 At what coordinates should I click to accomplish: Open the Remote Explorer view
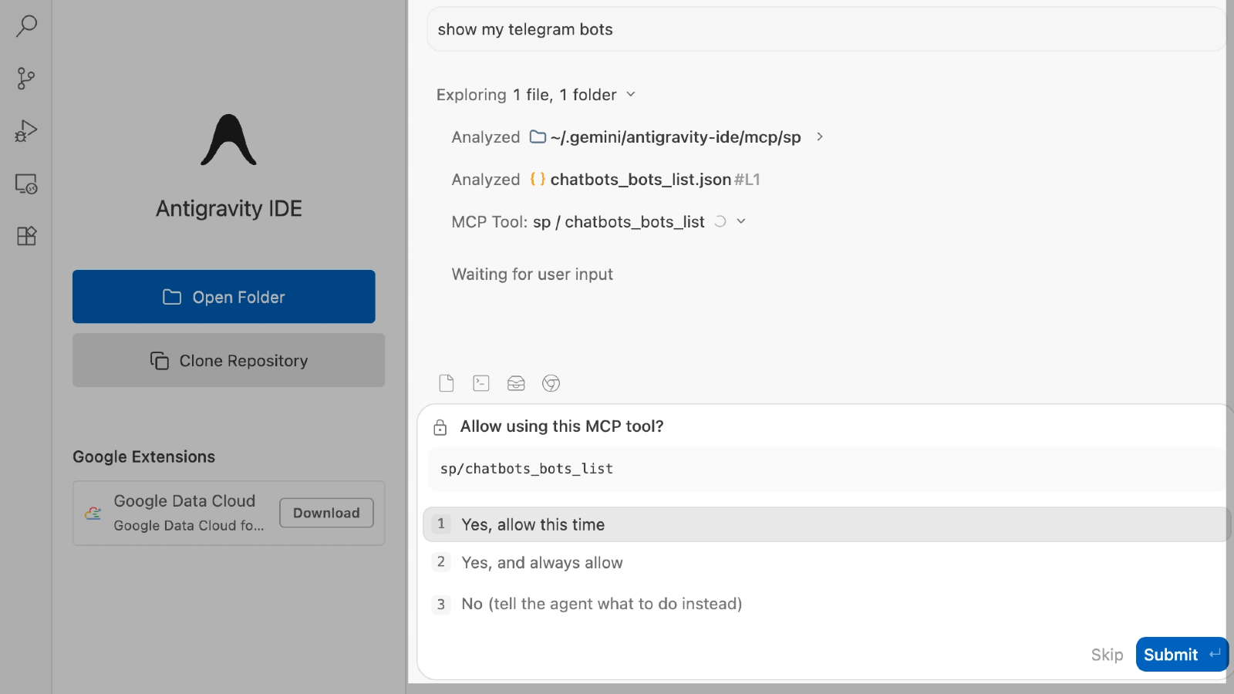coord(26,184)
